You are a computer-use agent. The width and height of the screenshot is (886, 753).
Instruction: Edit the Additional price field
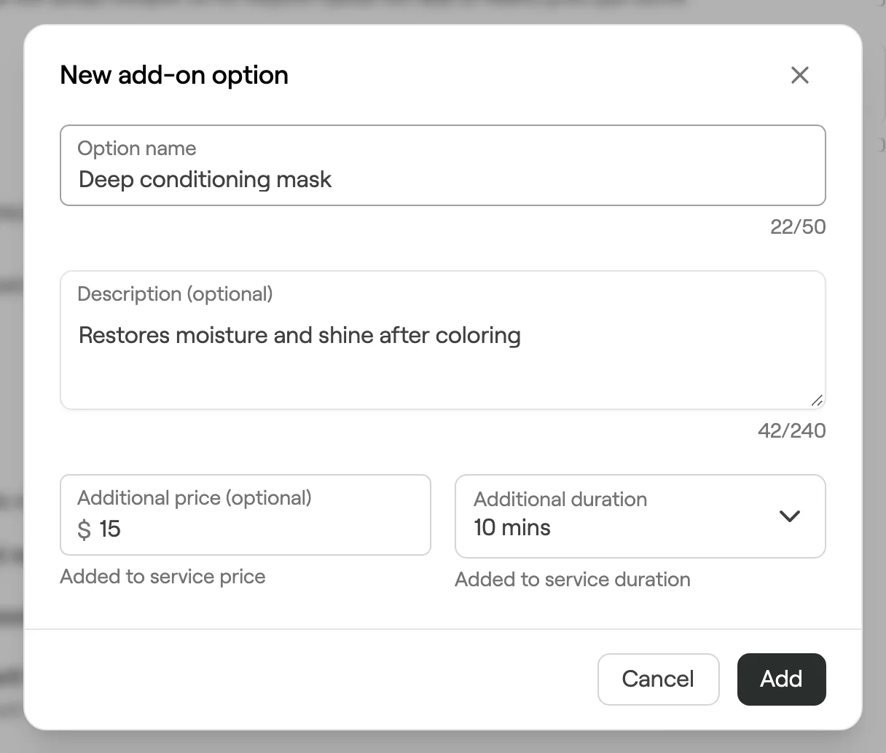coord(246,515)
